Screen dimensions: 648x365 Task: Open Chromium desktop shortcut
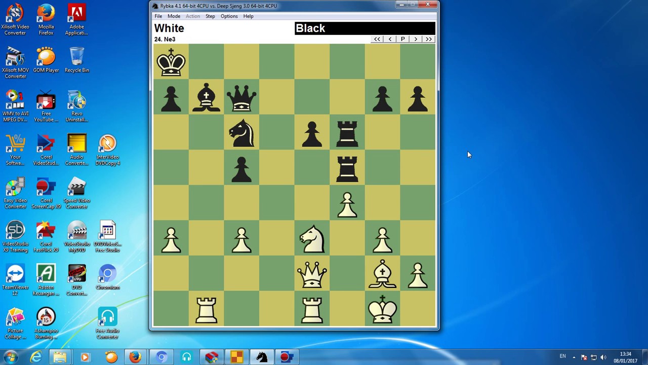tap(107, 277)
